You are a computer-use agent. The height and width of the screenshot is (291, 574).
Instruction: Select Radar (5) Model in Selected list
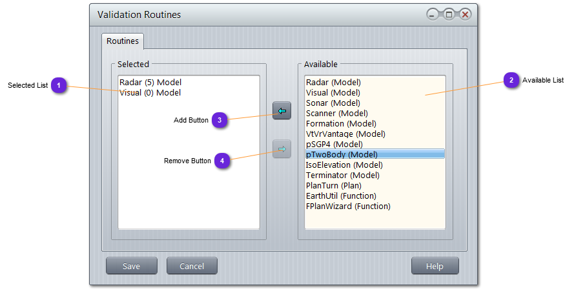tap(150, 83)
